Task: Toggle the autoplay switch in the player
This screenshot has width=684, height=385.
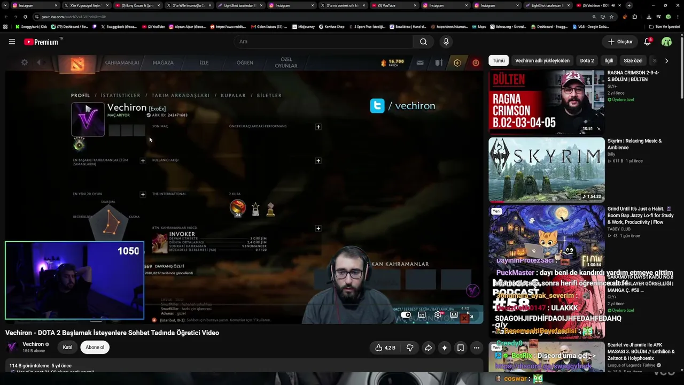Action: pos(406,315)
